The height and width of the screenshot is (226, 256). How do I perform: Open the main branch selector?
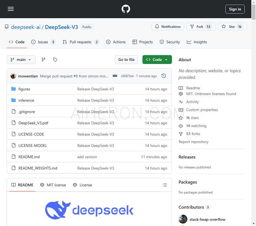pyautogui.click(x=21, y=60)
